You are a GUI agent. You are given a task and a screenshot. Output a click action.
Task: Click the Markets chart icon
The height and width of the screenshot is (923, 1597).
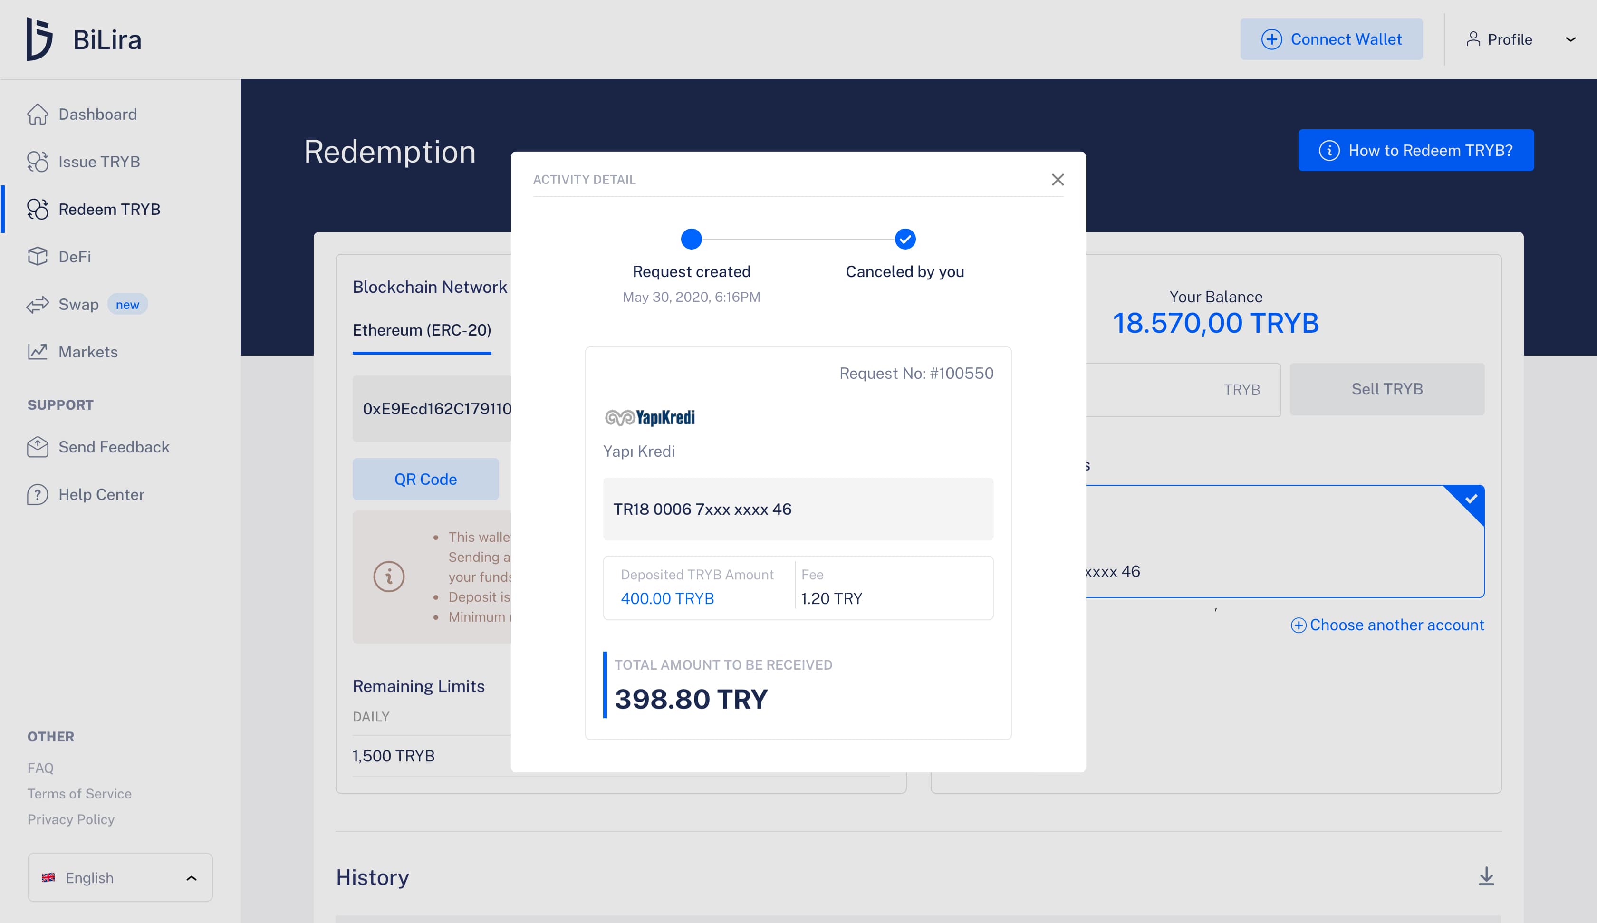(x=38, y=352)
